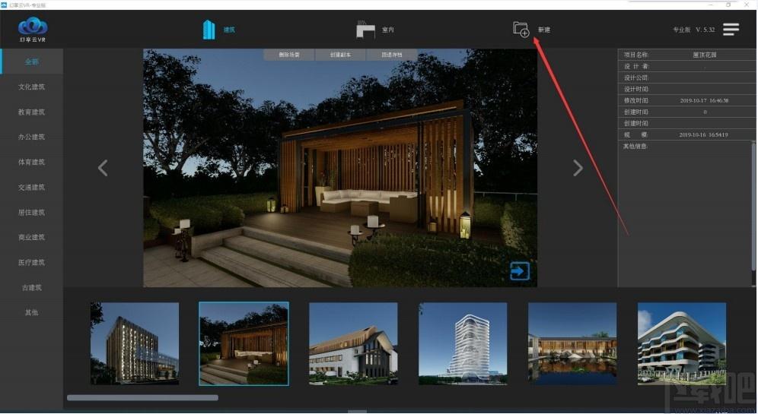This screenshot has width=758, height=414.
Task: Click the third button above the preview
Action: point(392,55)
